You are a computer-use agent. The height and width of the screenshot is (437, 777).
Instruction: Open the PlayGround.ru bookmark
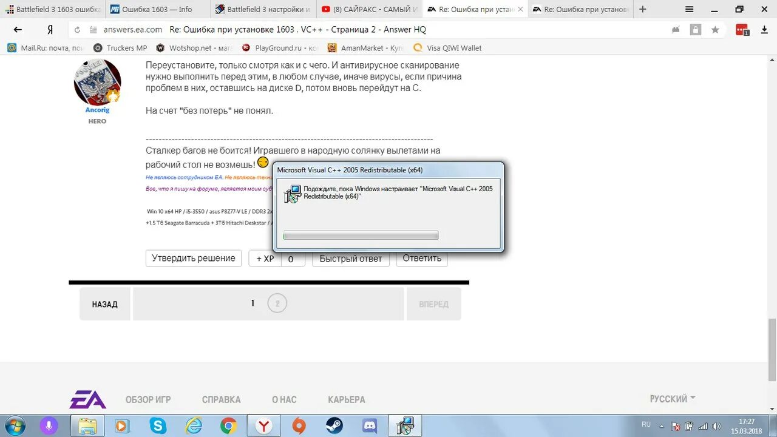(x=279, y=48)
